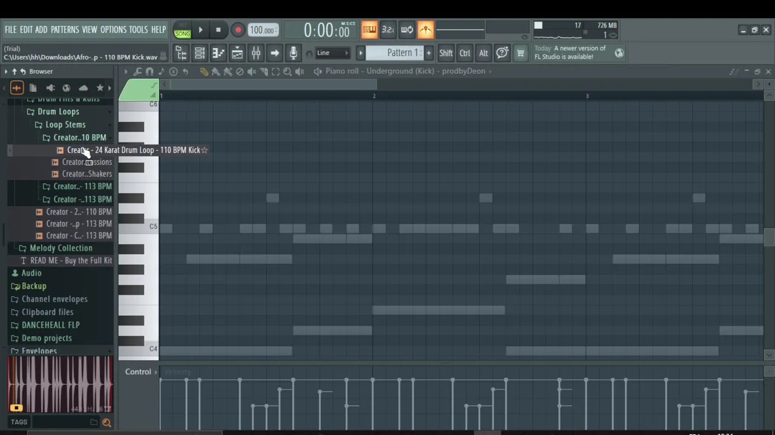The height and width of the screenshot is (435, 775).
Task: Select the piano roll mute tool
Action: [x=252, y=71]
